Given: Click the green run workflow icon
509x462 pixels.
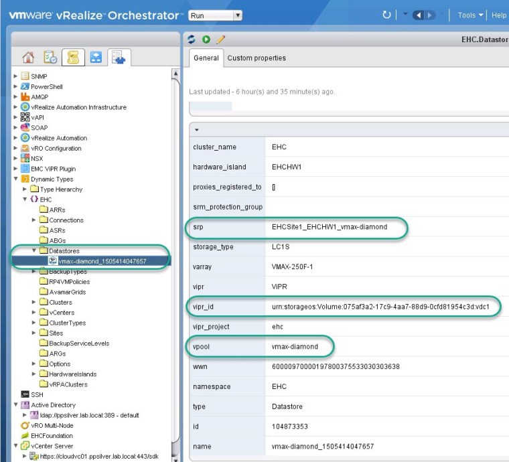Looking at the screenshot, I should [x=206, y=40].
